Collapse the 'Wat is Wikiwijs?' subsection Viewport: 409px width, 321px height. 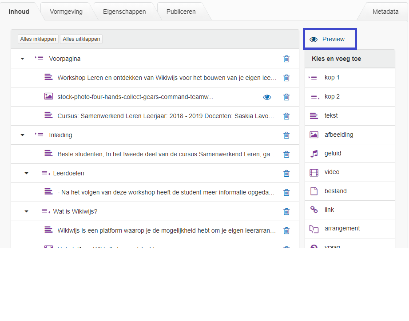pyautogui.click(x=26, y=211)
